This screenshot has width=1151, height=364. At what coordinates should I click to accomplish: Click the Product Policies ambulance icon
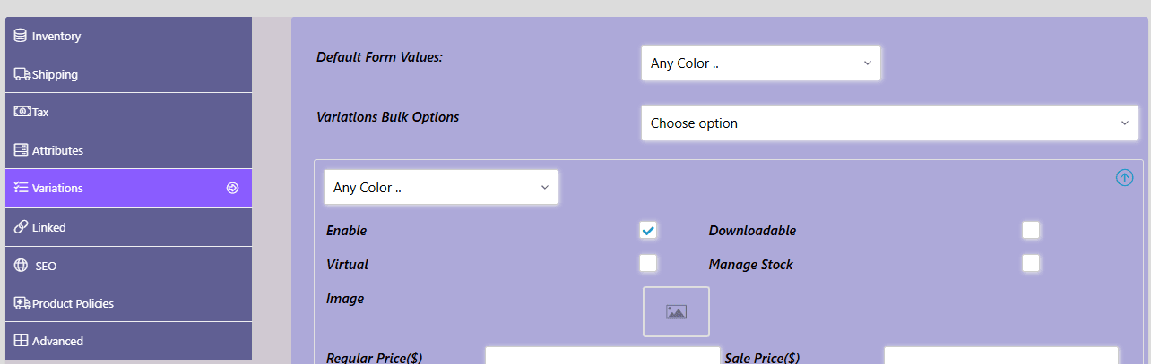tap(22, 303)
